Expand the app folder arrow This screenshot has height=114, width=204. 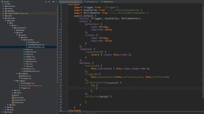(3, 4)
